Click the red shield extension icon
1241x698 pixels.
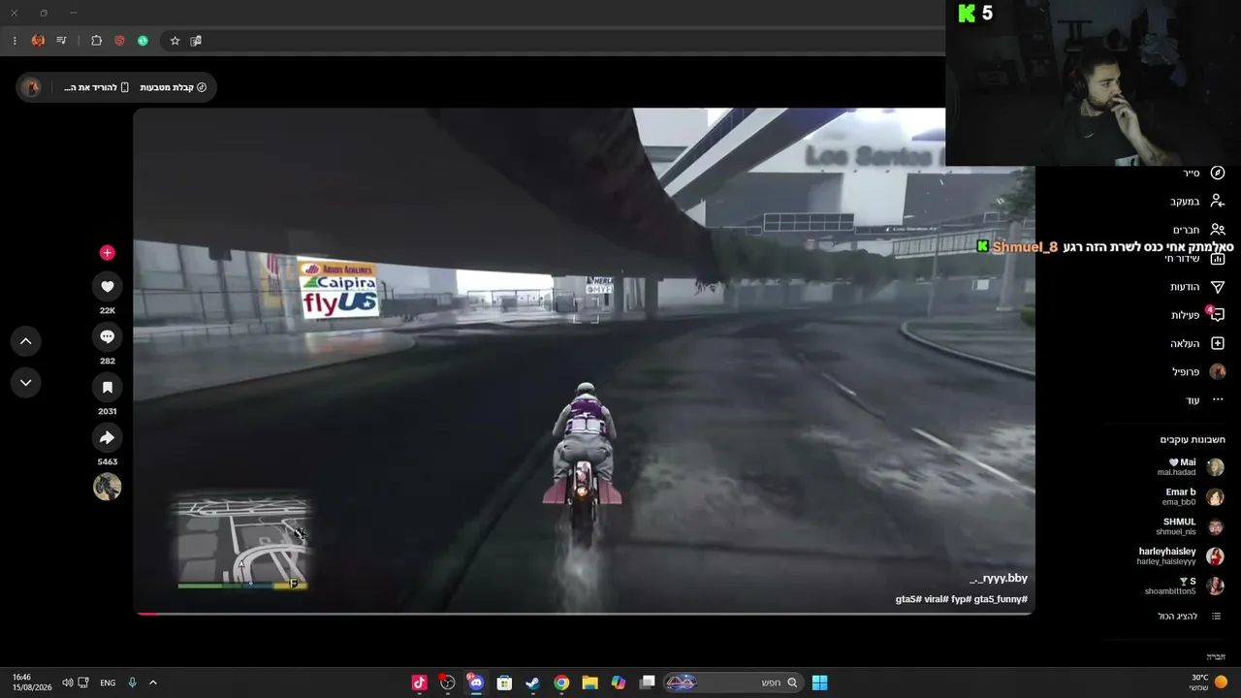click(119, 41)
